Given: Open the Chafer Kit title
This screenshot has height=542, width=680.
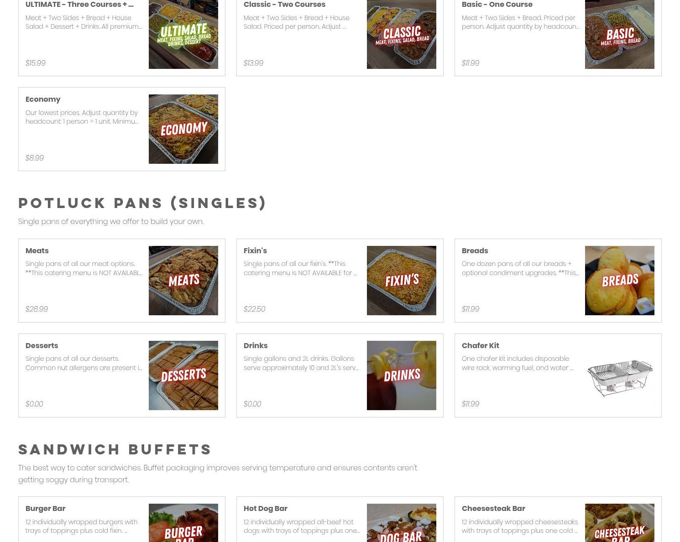Looking at the screenshot, I should tap(480, 345).
